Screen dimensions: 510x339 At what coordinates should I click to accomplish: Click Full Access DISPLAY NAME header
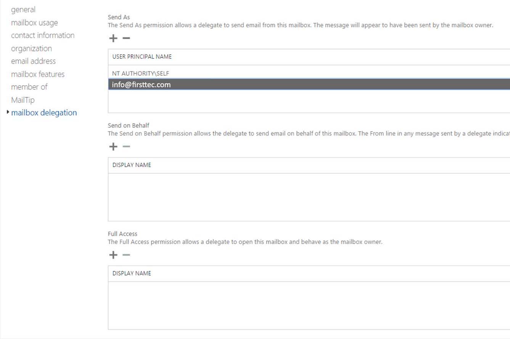(132, 274)
